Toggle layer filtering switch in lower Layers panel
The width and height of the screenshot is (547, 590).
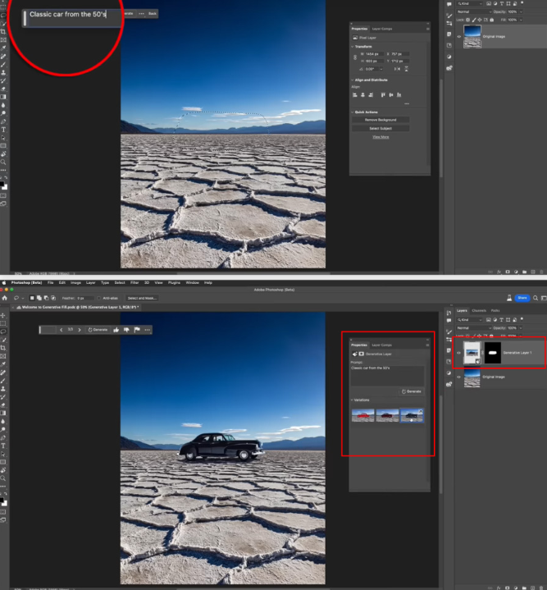point(522,319)
